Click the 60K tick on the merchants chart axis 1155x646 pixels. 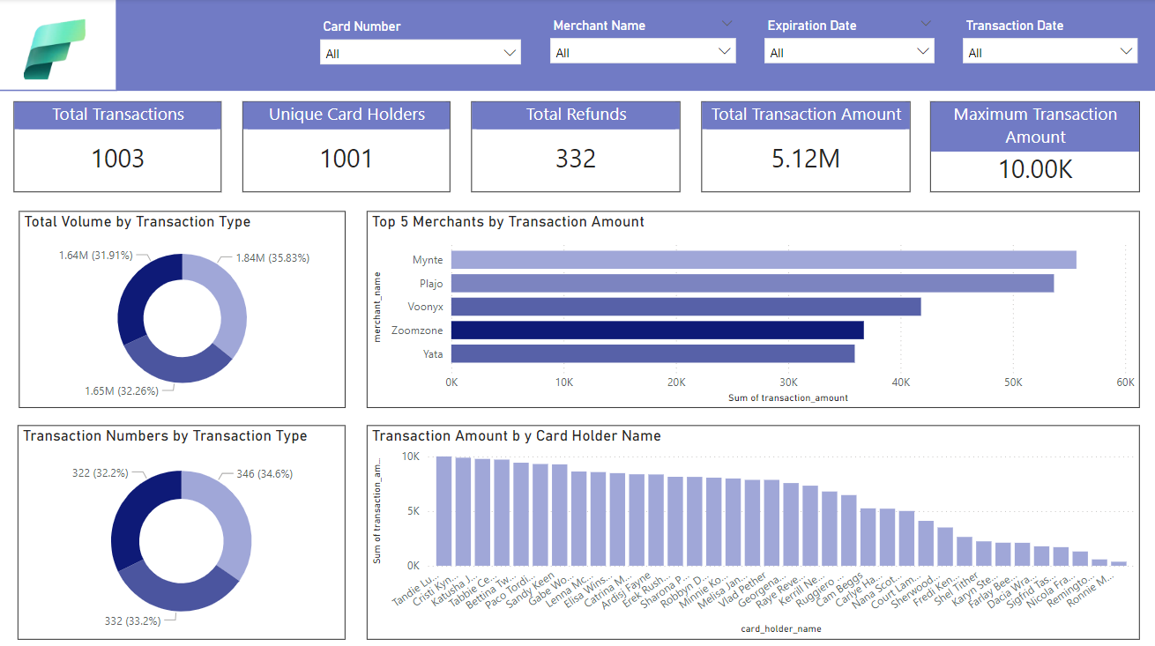pos(1125,382)
